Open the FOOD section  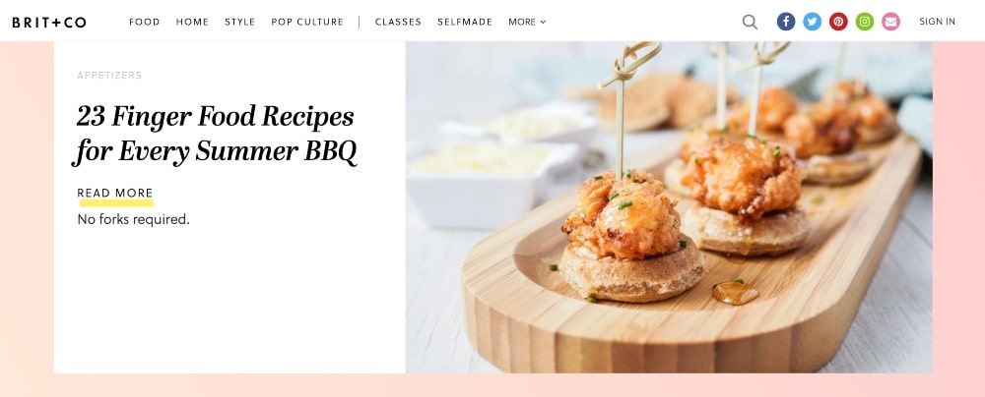(x=145, y=22)
